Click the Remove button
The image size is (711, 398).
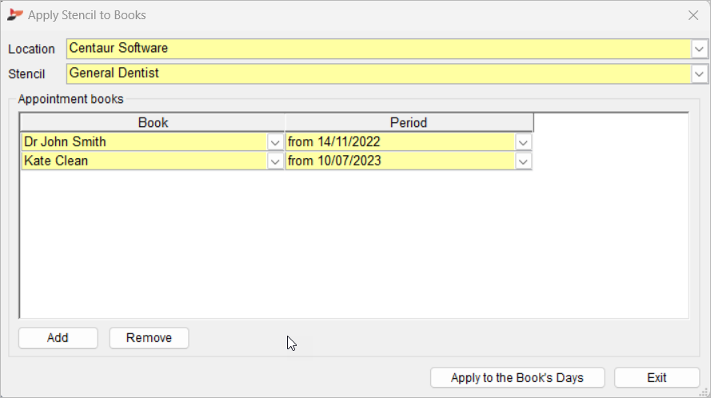149,338
